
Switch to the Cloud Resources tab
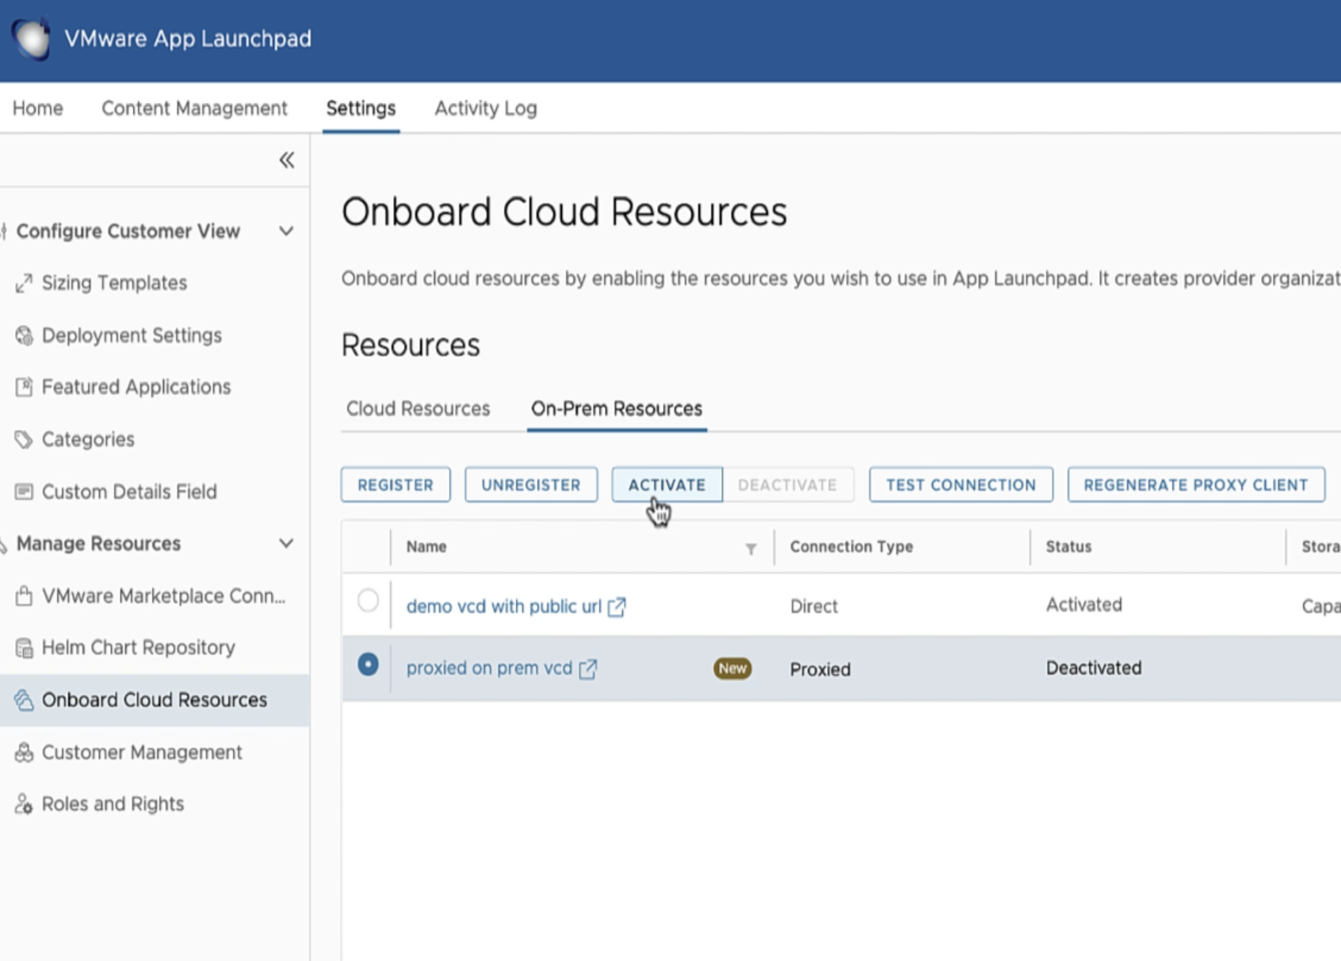click(x=418, y=409)
